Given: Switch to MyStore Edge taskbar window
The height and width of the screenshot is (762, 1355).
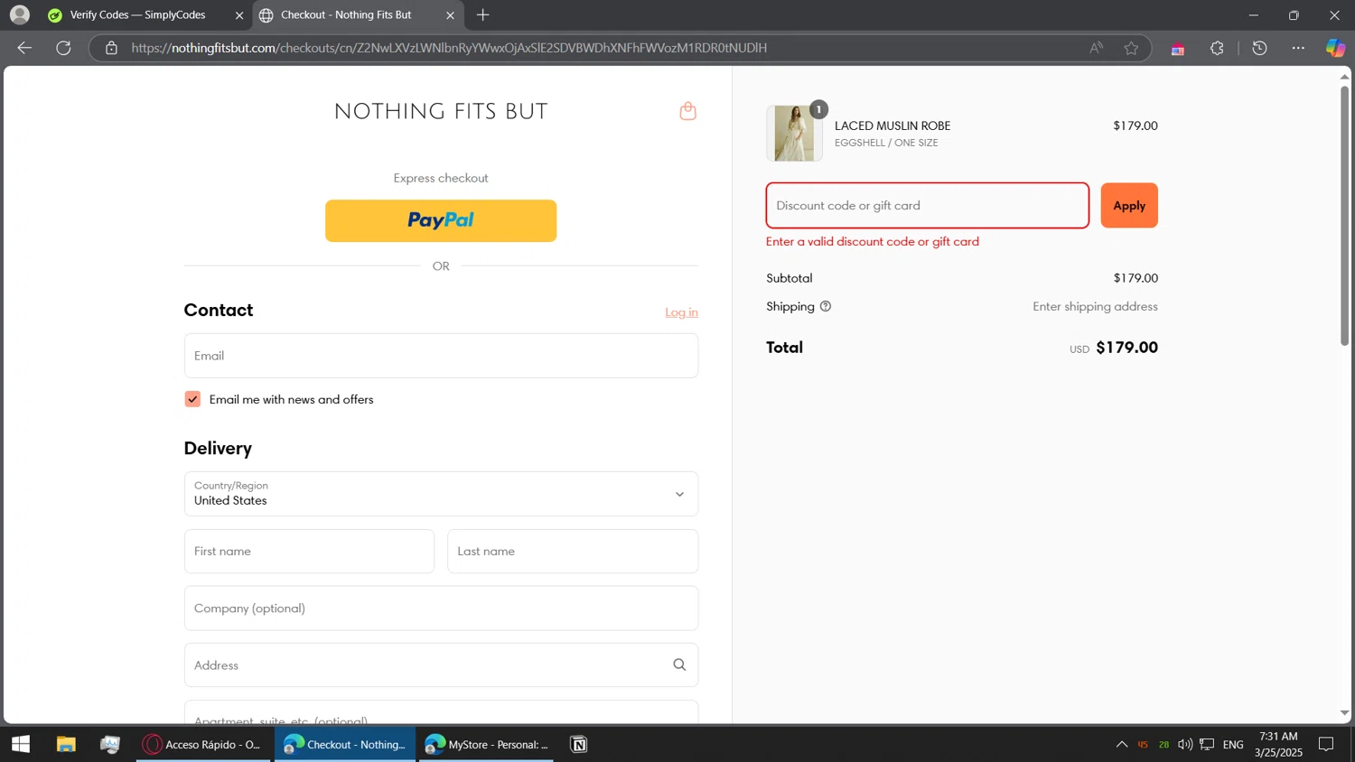Looking at the screenshot, I should [486, 744].
